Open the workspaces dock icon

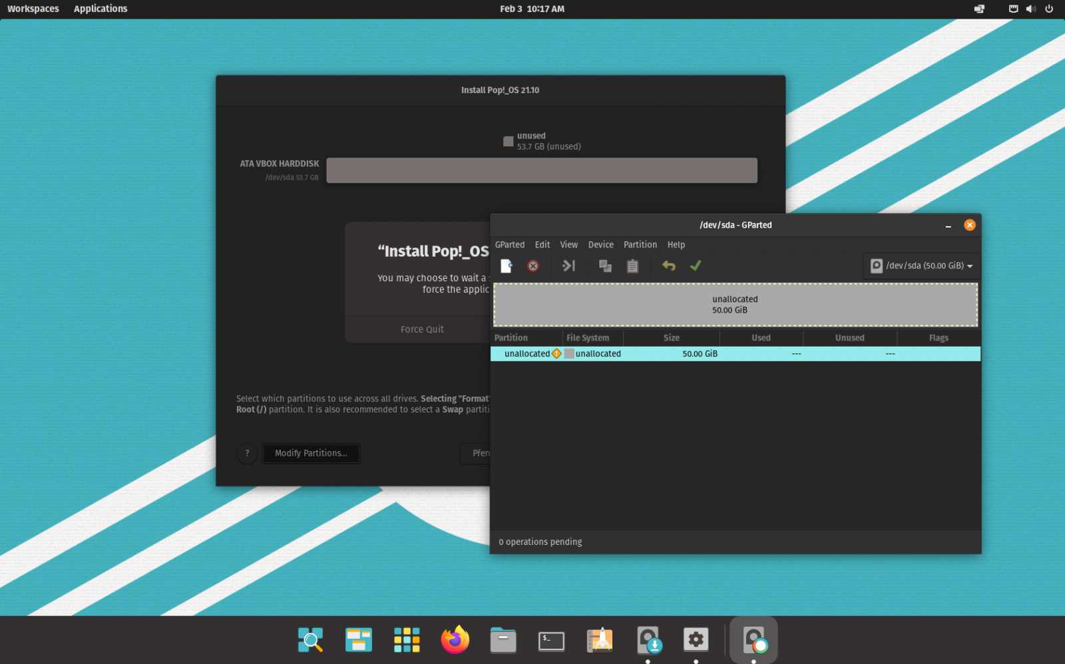tap(358, 640)
